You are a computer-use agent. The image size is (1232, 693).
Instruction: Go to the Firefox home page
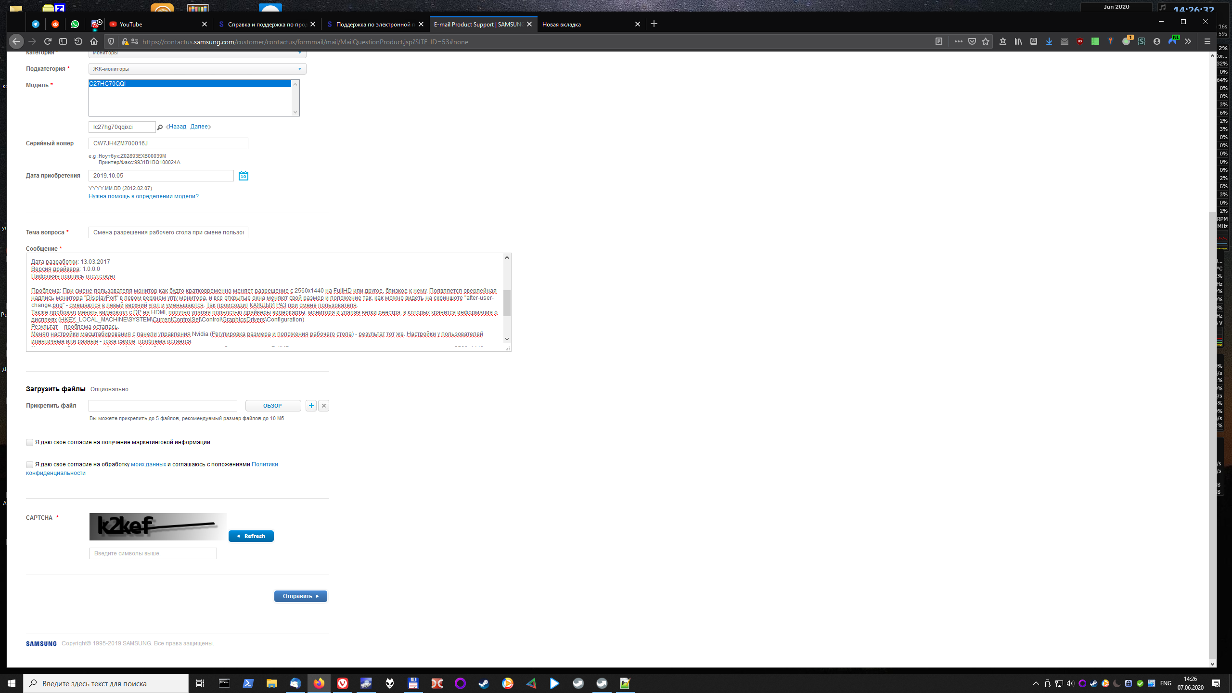coord(94,41)
